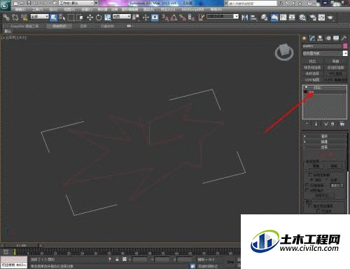Activate the Select and Rotate tool

click(x=99, y=18)
